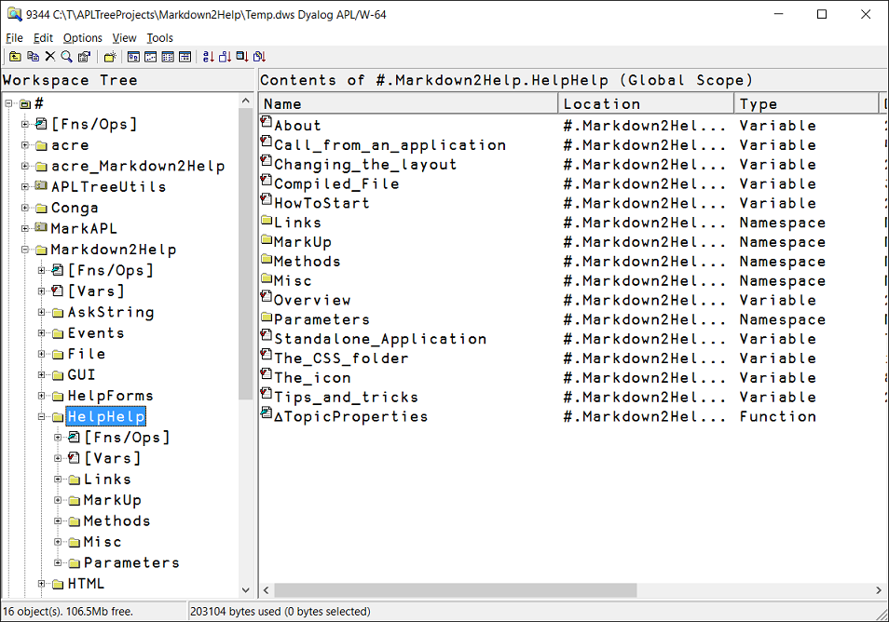Click Methods namespace folder icon in list
889x622 pixels.
(x=267, y=258)
